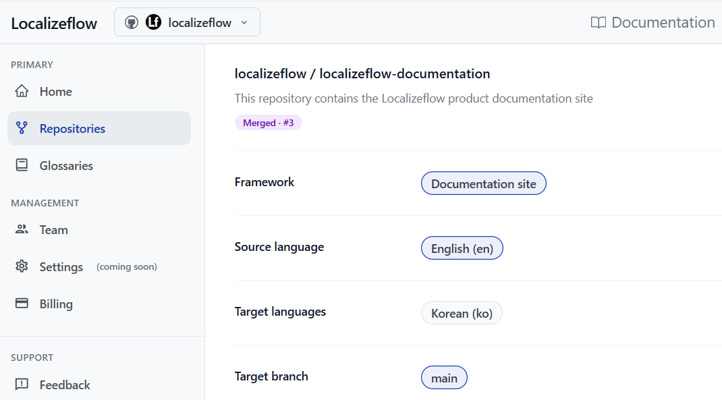Click the Localizeflow app title
Image resolution: width=722 pixels, height=400 pixels.
(54, 22)
